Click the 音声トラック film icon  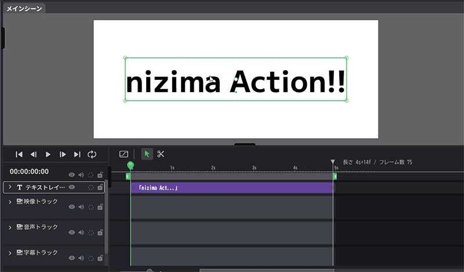[x=20, y=227]
